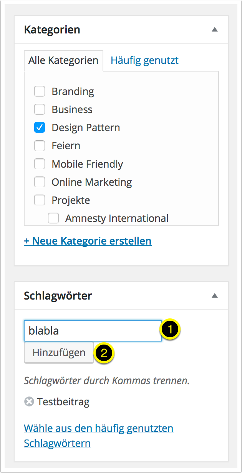Click the Hinzufügen button
The width and height of the screenshot is (242, 473).
pos(59,353)
